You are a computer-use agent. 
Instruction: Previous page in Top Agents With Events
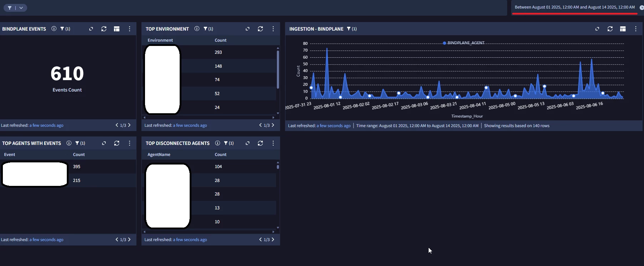coord(117,239)
